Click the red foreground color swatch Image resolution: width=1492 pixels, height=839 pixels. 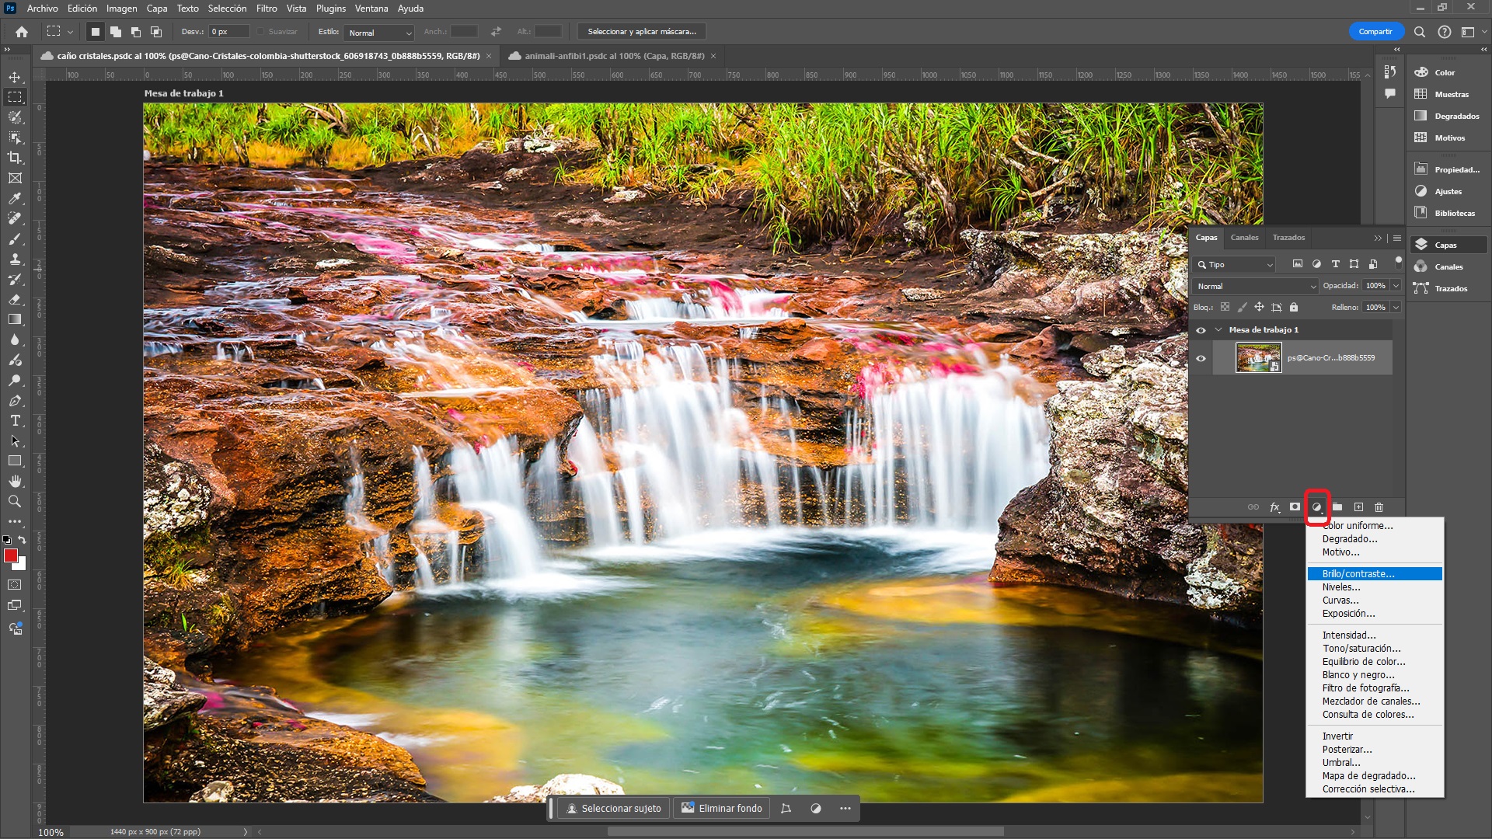pyautogui.click(x=10, y=555)
